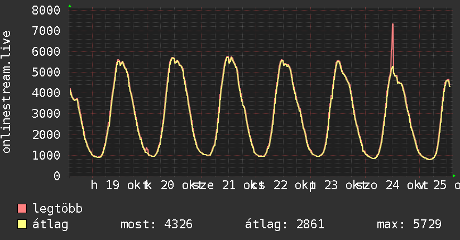Click the 8000 y-axis label
Viewport: 460px width, 240px height.
(x=46, y=10)
